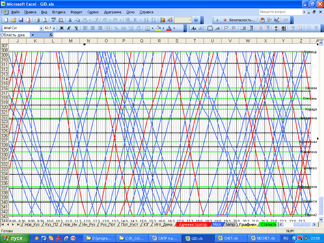Click vertical scrollbar down arrow

(x=321, y=220)
